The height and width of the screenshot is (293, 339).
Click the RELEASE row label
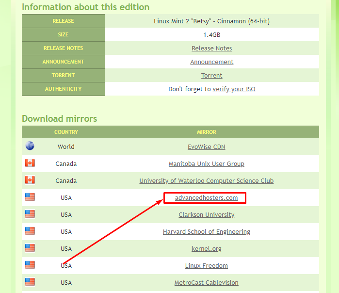coord(63,21)
